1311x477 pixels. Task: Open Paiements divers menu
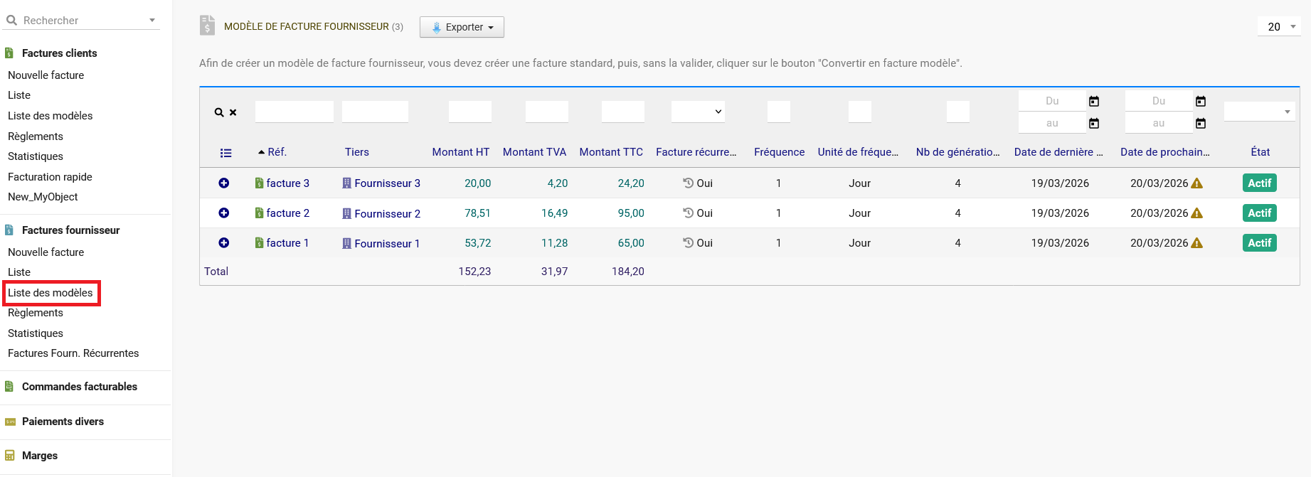click(63, 422)
